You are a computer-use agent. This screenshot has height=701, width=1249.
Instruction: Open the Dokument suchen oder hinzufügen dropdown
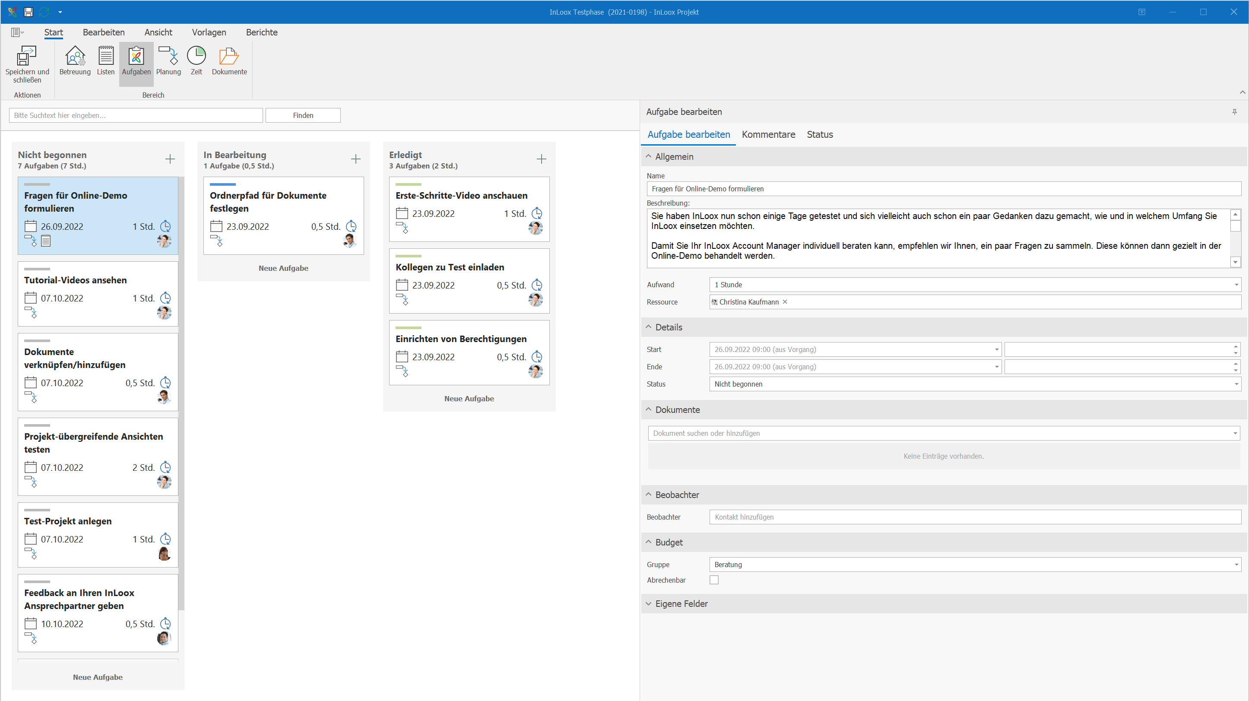point(1235,433)
